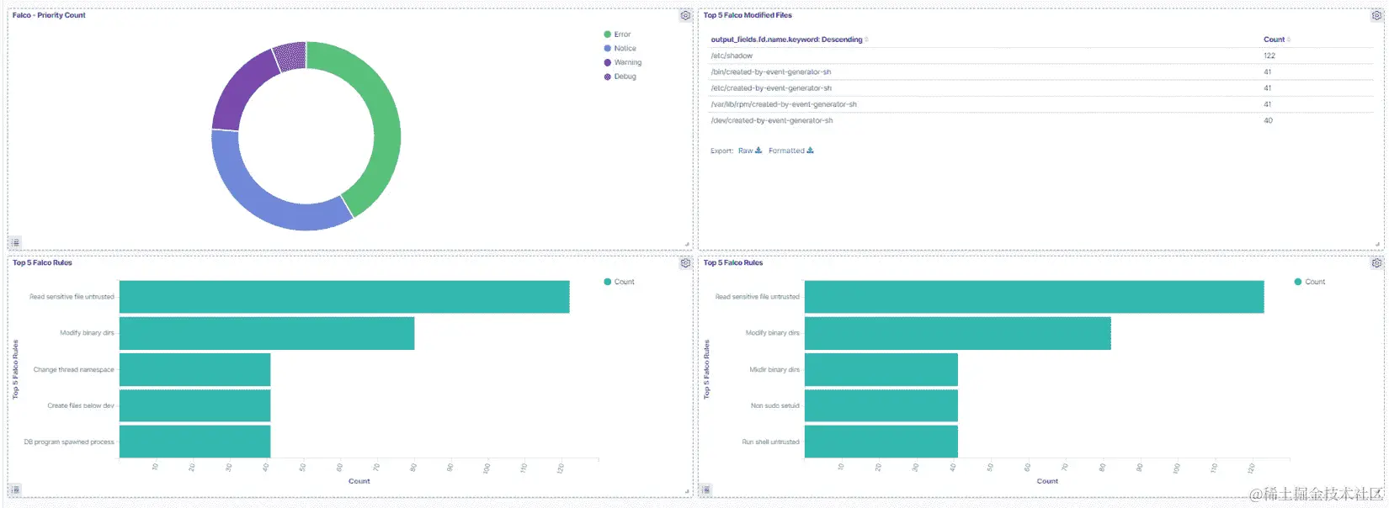1389x508 pixels.
Task: Select /dev/created-by-event-generator-sh row
Action: 1041,120
